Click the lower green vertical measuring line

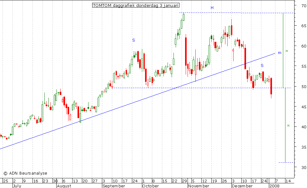click(285, 125)
